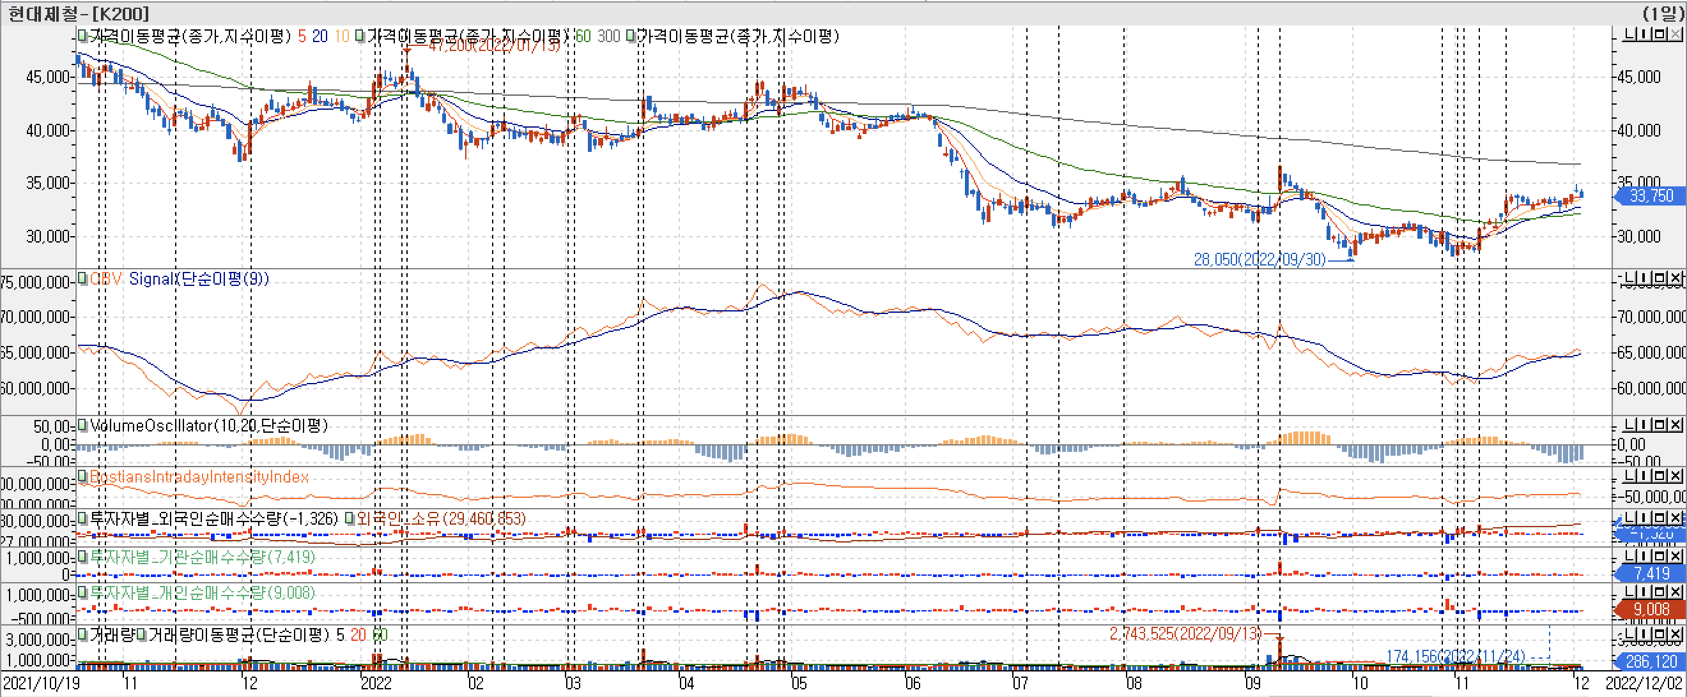Image resolution: width=1687 pixels, height=697 pixels.
Task: Maximize the OBV indicator panel
Action: click(x=1660, y=278)
